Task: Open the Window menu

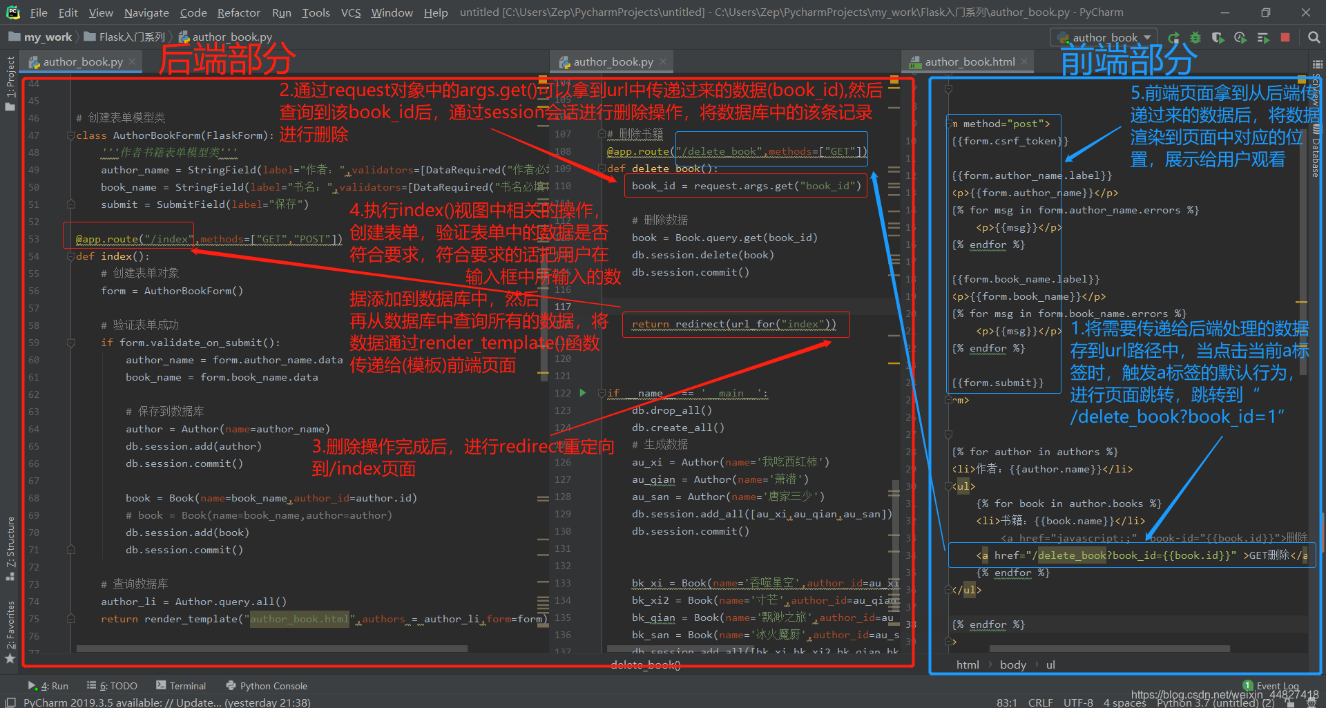Action: (x=392, y=12)
